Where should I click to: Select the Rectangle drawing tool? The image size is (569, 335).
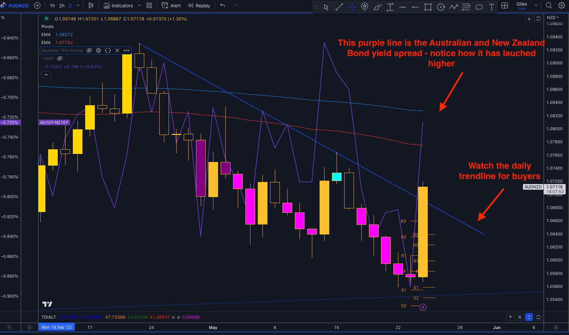pyautogui.click(x=428, y=7)
